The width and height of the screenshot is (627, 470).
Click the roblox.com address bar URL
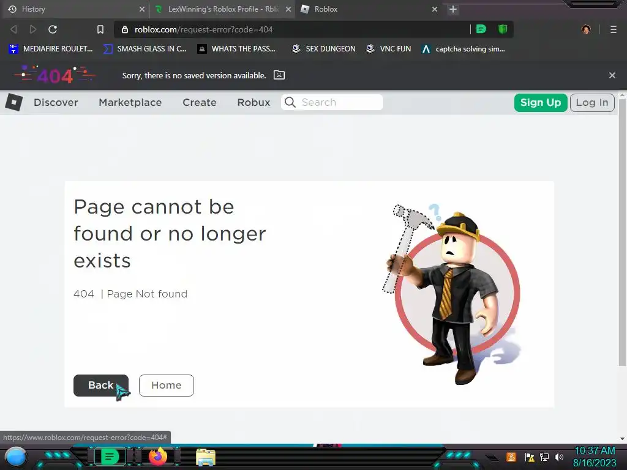point(203,29)
